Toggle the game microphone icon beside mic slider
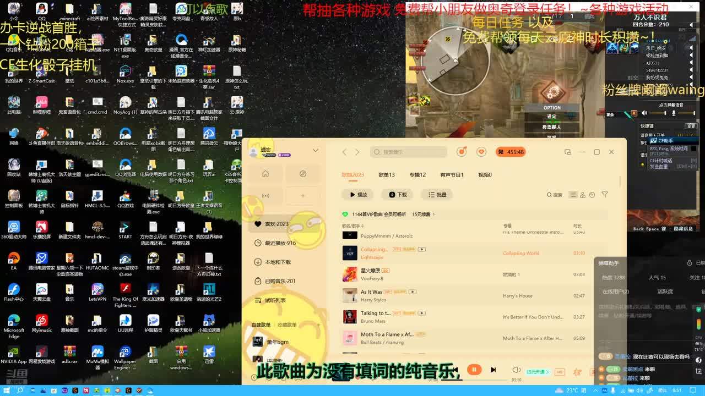Viewport: 705px width, 396px height. click(673, 113)
